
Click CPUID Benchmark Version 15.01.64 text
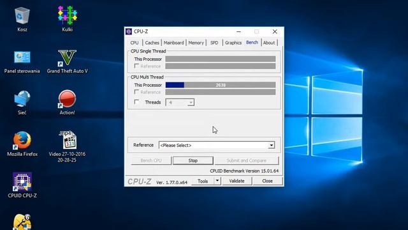(244, 171)
